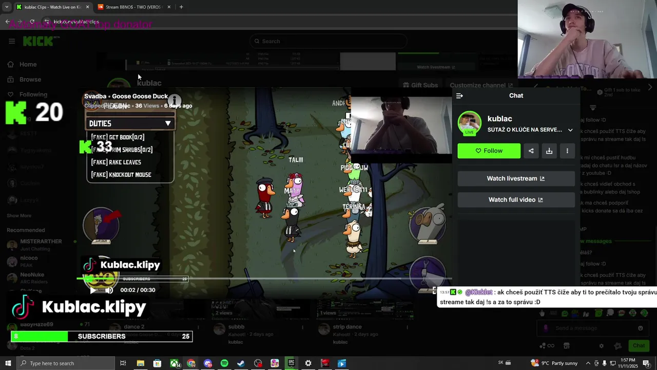Open File Explorer from taskbar
The height and width of the screenshot is (370, 657).
tap(140, 363)
